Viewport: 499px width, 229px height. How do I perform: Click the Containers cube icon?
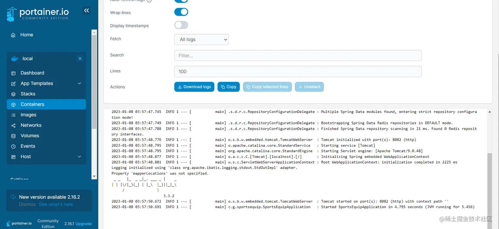[x=14, y=105]
